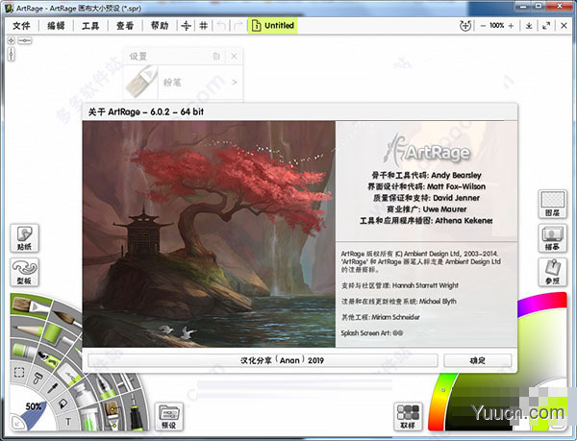The width and height of the screenshot is (577, 441).
Task: Click the 汉化分享 (Anan) 2019 button
Action: [x=263, y=360]
